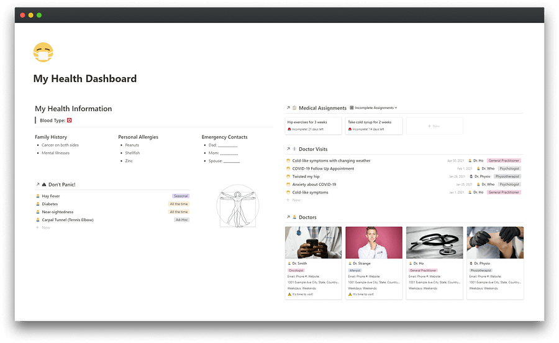Click the Vitruvian Man drawing
Viewport: 559px width, 343px height.
coord(238,206)
